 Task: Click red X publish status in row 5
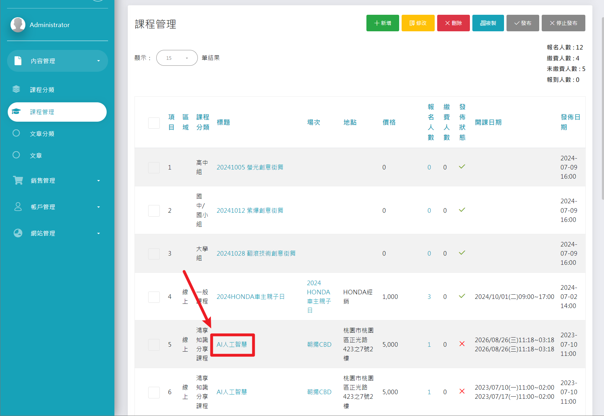(x=462, y=344)
